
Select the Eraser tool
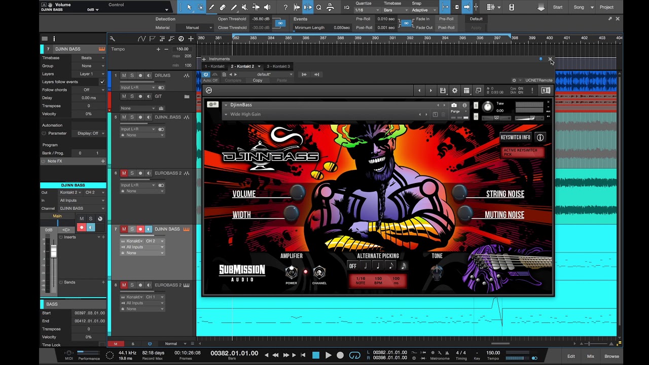[x=223, y=7]
